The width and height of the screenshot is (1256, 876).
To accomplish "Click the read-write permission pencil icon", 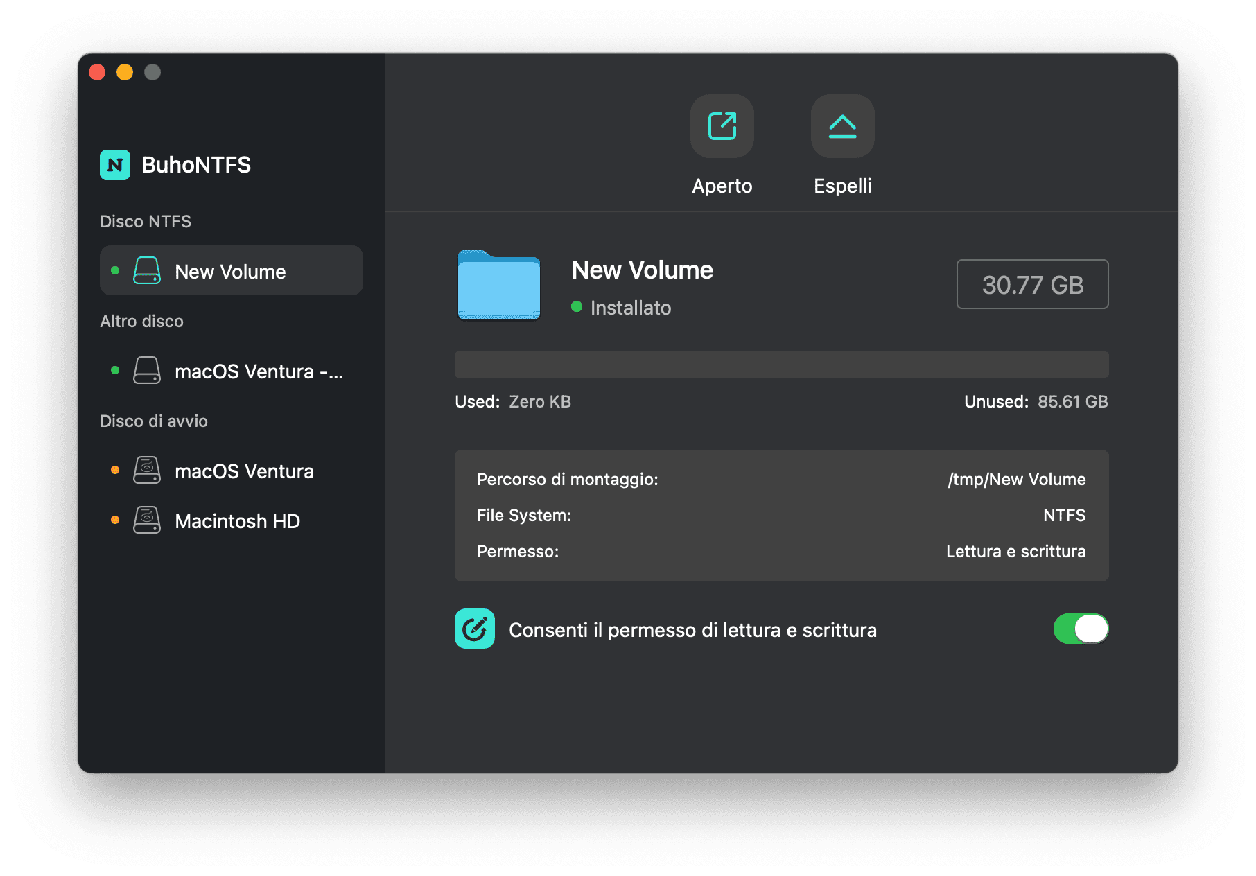I will click(475, 629).
